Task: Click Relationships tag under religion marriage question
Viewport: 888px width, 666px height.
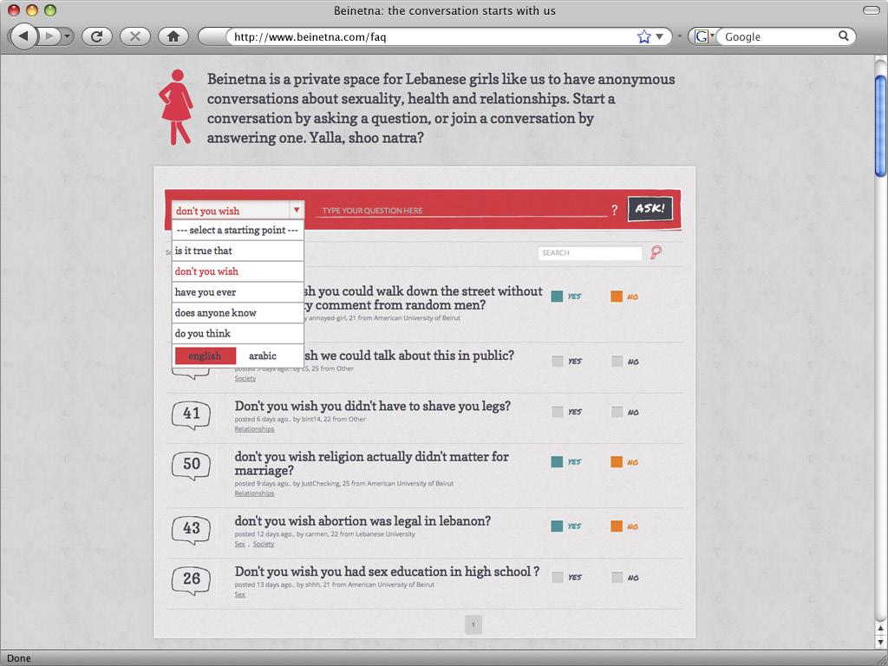Action: [x=254, y=493]
